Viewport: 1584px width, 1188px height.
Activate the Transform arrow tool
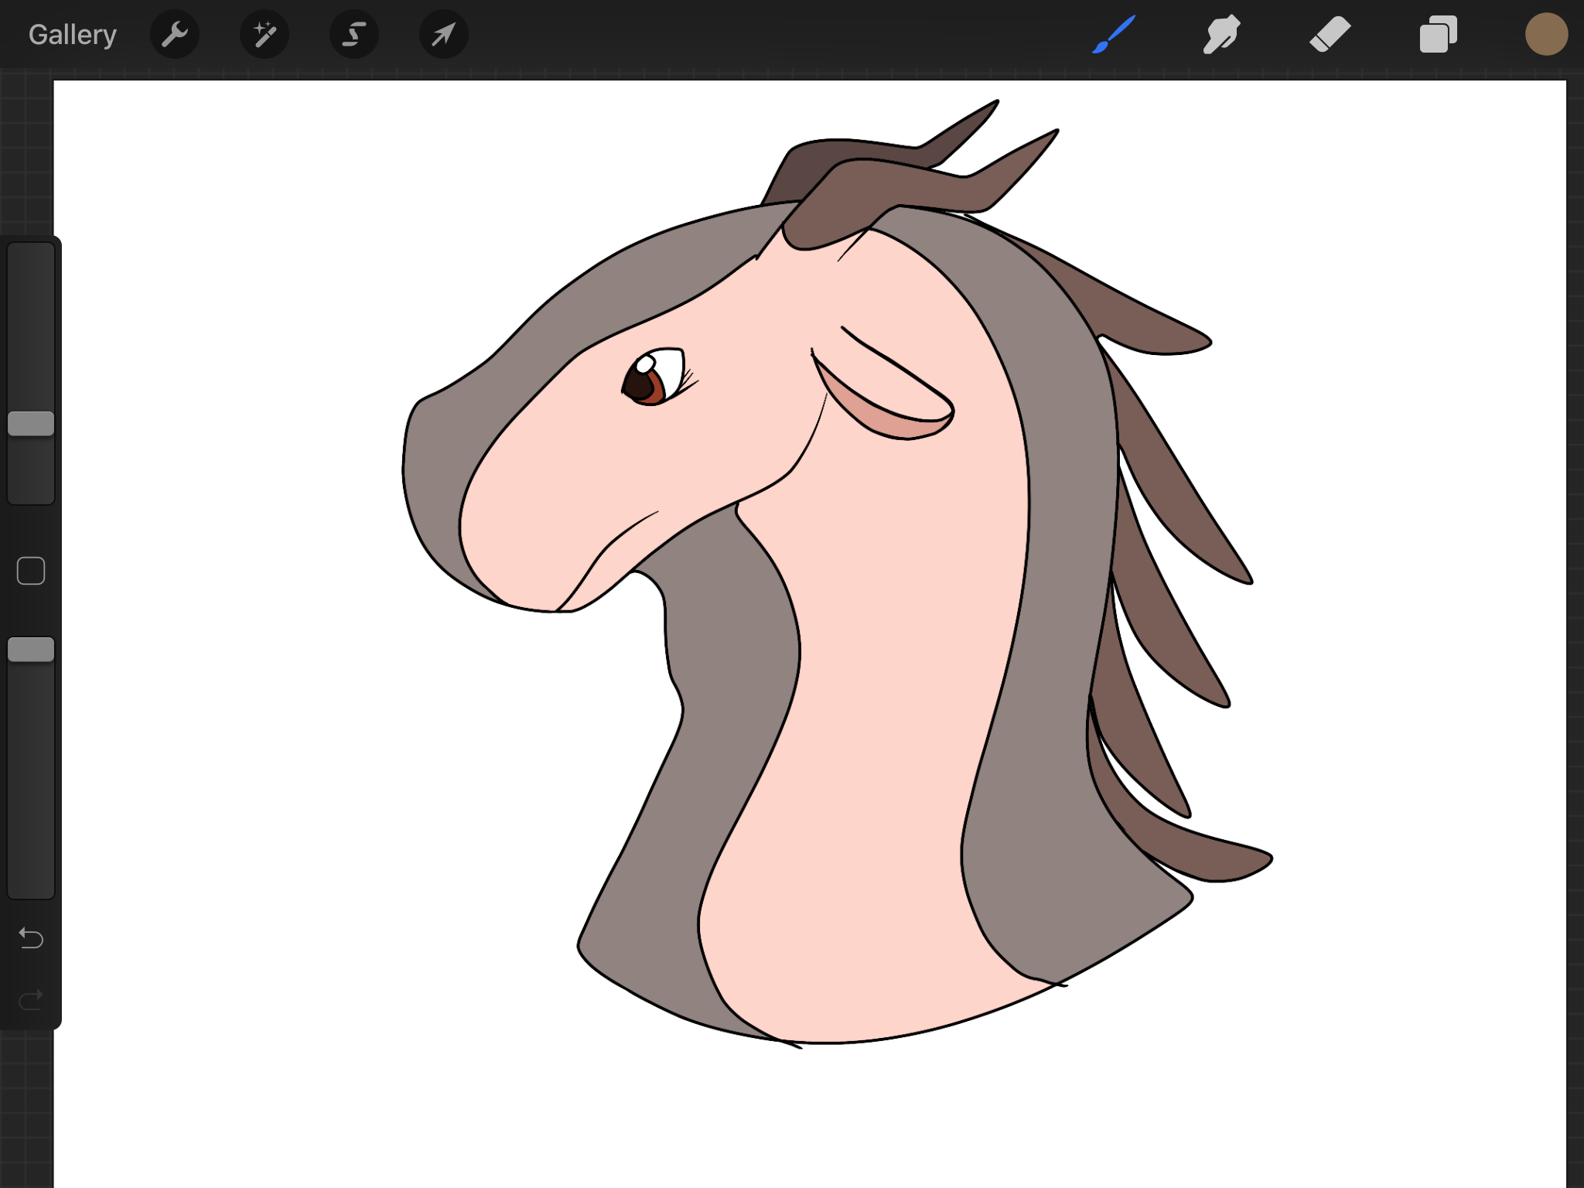click(443, 35)
